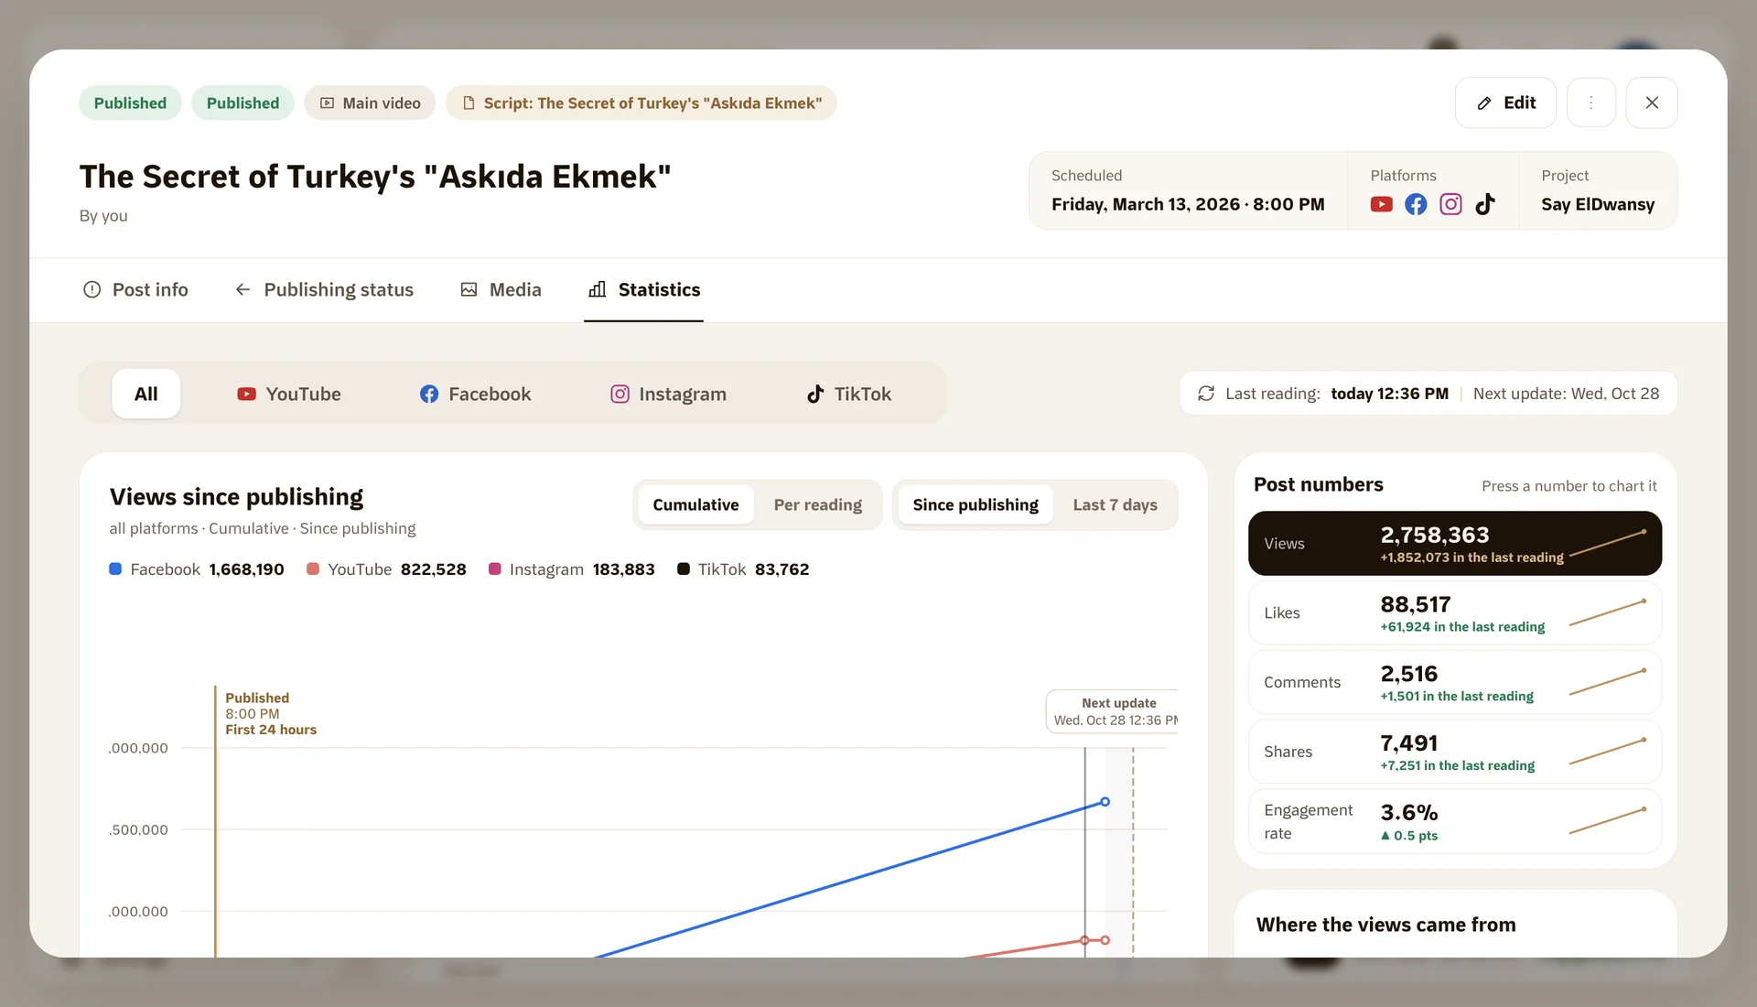Click the Facebook icon under Platforms

(1416, 204)
